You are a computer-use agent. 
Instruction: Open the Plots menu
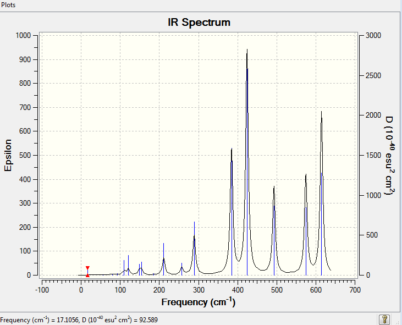coord(8,5)
